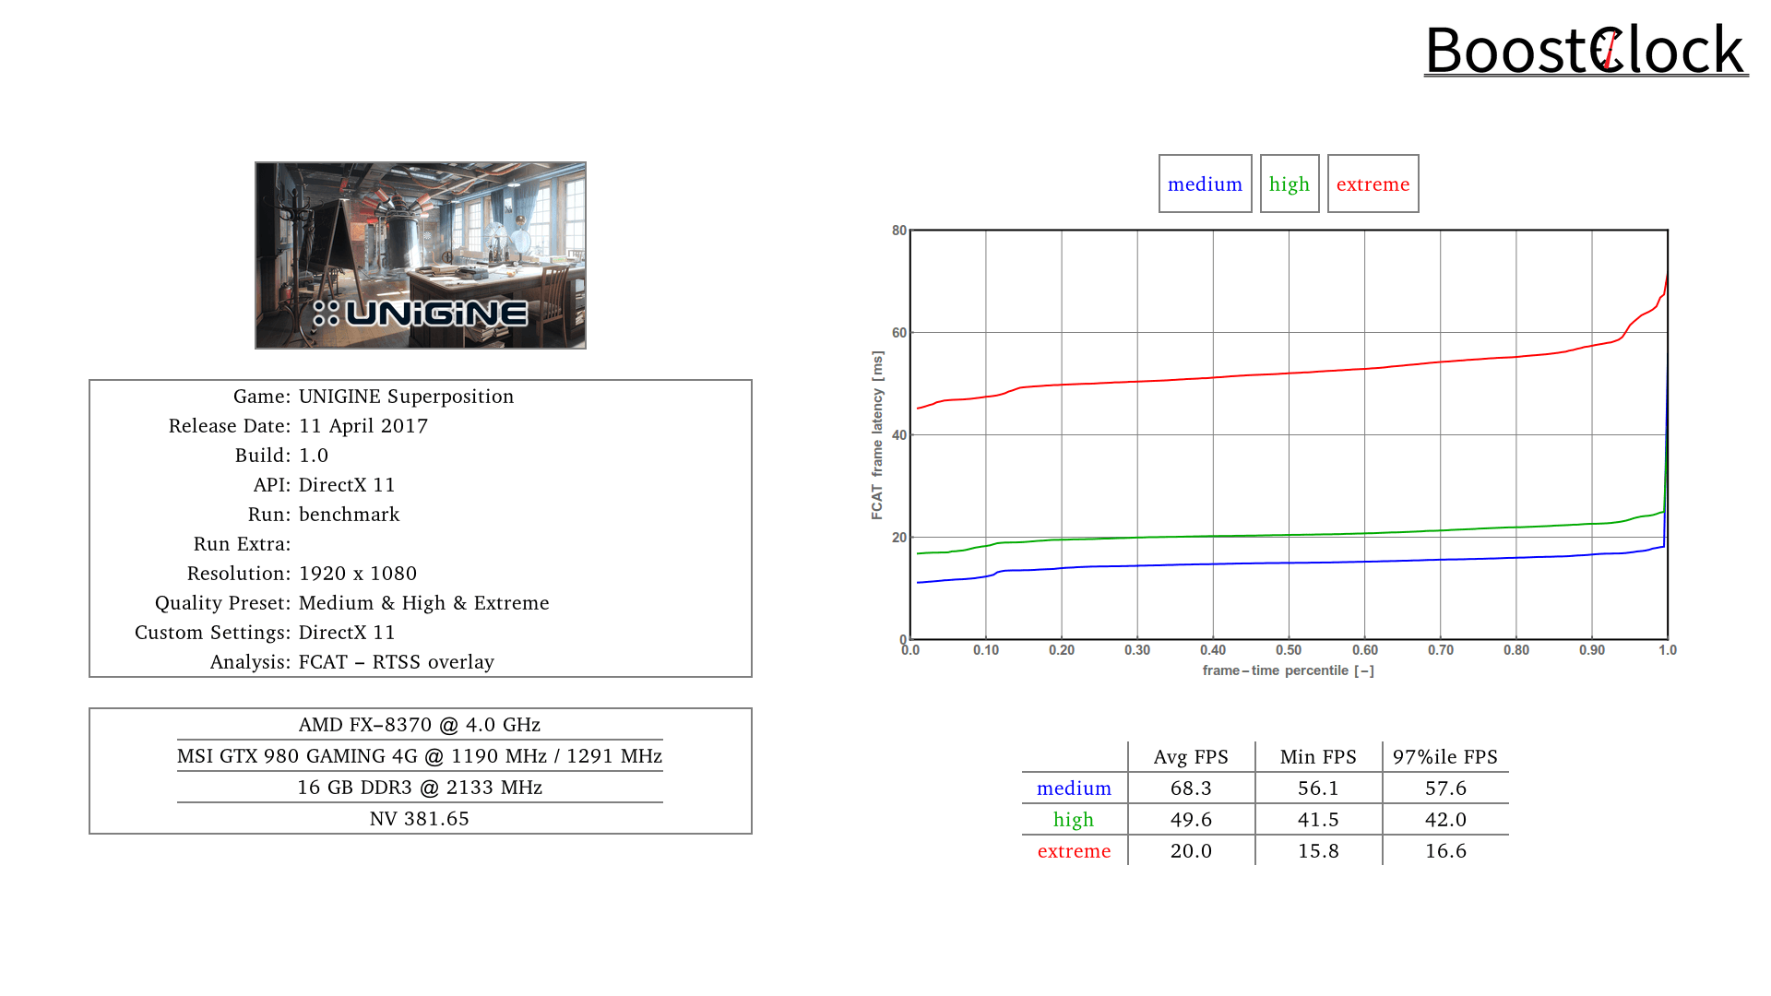This screenshot has width=1771, height=996.
Task: Toggle the medium series legend button
Action: pos(1205,184)
